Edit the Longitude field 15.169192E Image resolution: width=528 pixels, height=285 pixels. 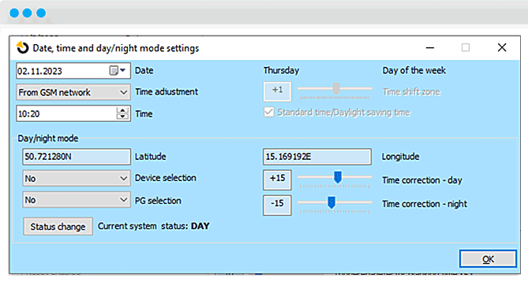[x=316, y=157]
